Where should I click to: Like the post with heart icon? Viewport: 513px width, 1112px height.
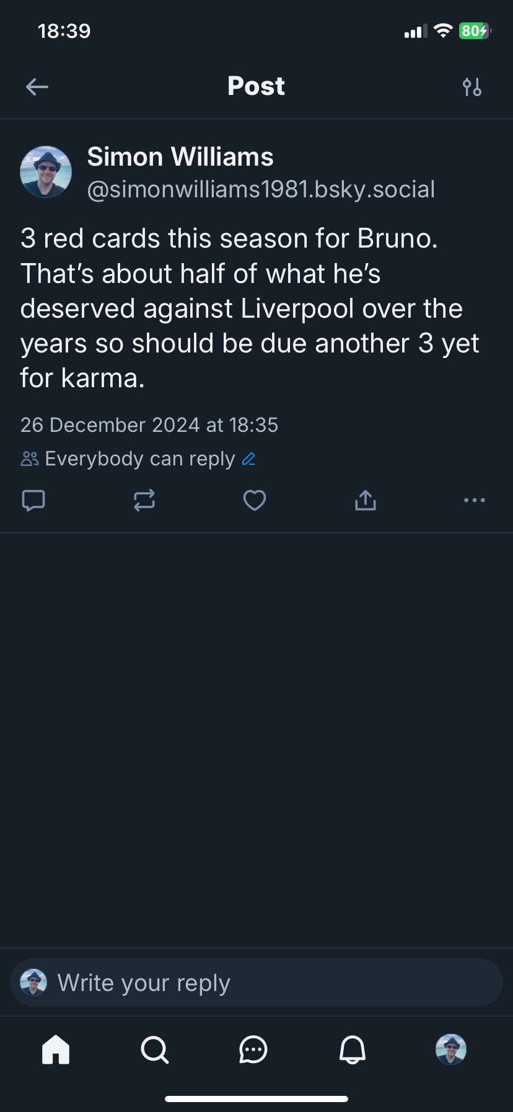pos(255,500)
